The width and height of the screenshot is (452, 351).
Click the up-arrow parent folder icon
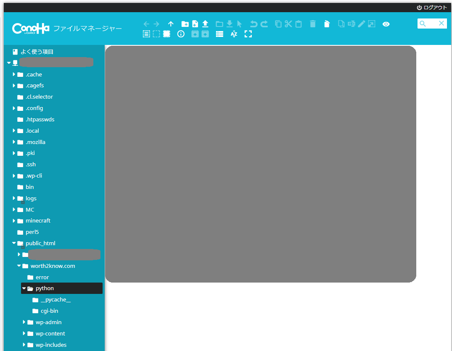pos(171,24)
